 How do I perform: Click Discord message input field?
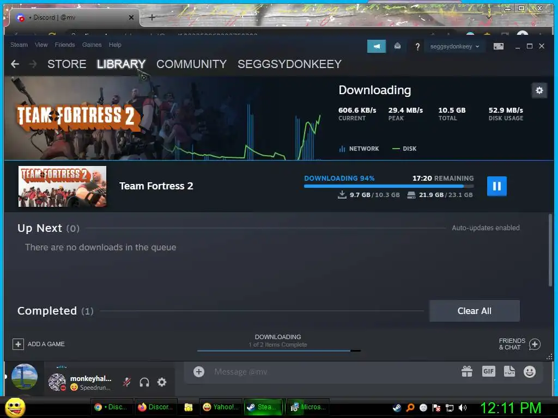(x=330, y=372)
